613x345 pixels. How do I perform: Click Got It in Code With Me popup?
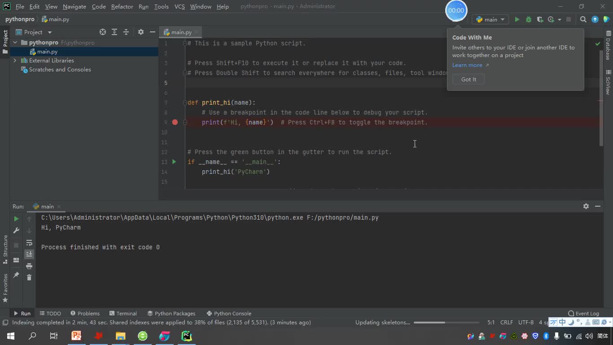pos(469,80)
